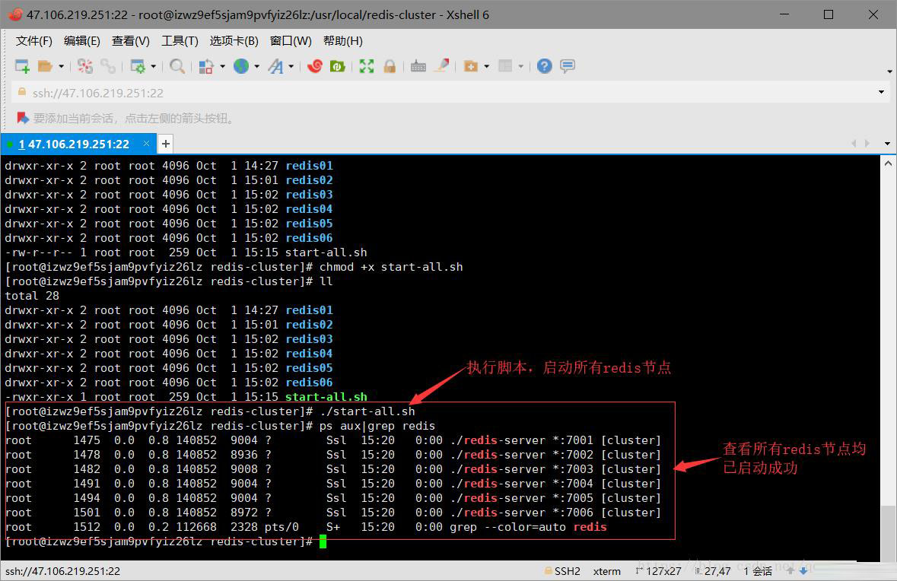Image resolution: width=897 pixels, height=581 pixels.
Task: Click the red bookmark add-session arrow icon
Action: [23, 119]
